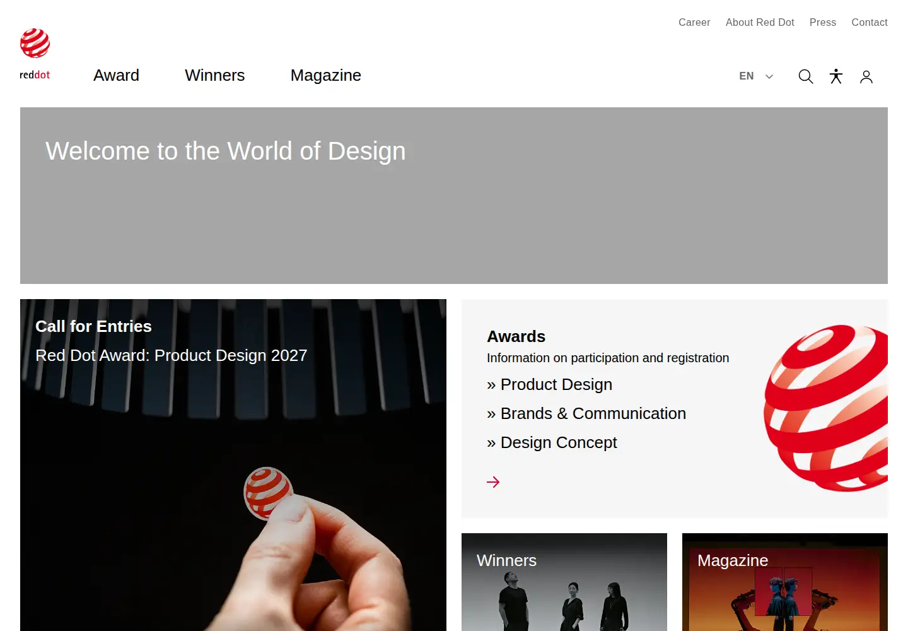Open the search magnifier icon
This screenshot has width=908, height=631.
pyautogui.click(x=806, y=76)
